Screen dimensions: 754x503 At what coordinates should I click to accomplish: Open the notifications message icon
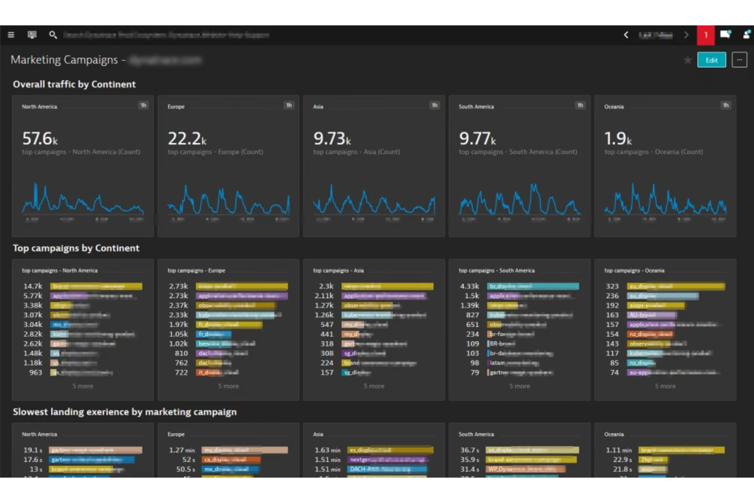(x=725, y=35)
